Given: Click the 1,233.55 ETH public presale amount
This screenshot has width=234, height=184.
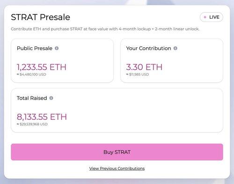Looking at the screenshot, I should tap(42, 67).
